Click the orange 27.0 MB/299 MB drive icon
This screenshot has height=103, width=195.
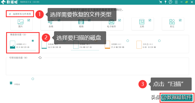pyautogui.click(x=108, y=45)
